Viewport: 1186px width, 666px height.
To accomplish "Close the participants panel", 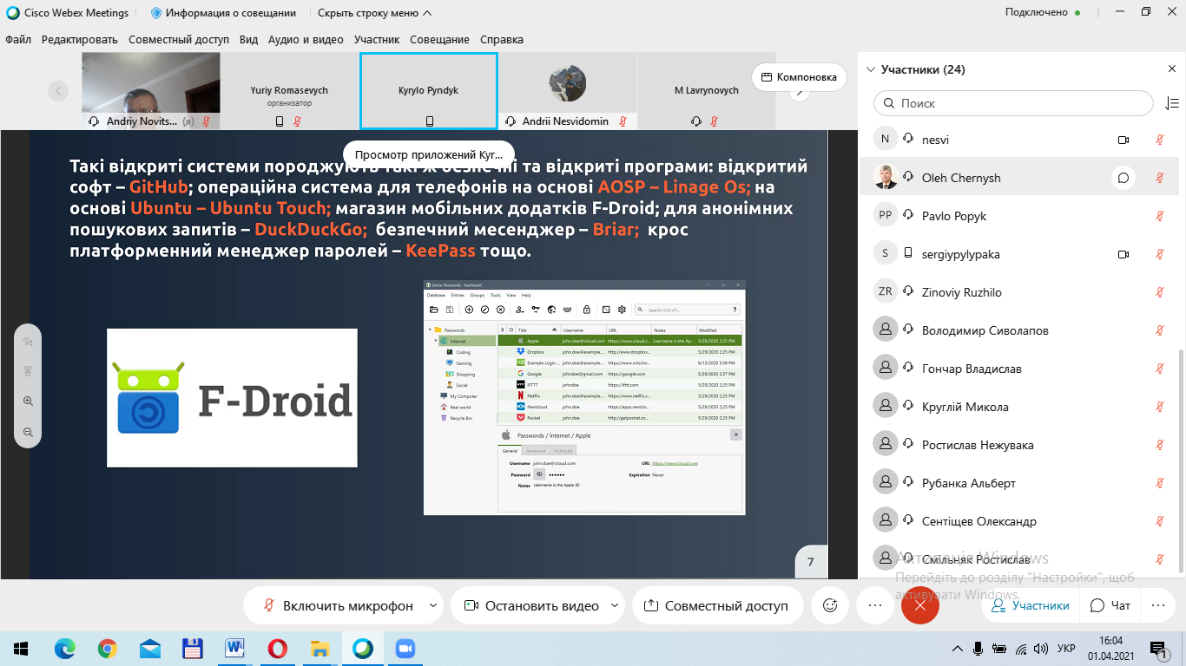I will coord(1172,69).
